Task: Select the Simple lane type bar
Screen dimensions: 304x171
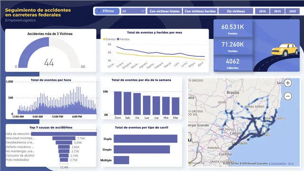Action: 142,149
